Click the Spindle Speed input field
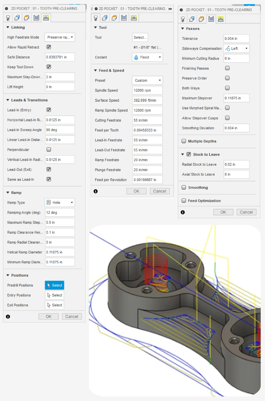The width and height of the screenshot is (265, 401). click(147, 90)
